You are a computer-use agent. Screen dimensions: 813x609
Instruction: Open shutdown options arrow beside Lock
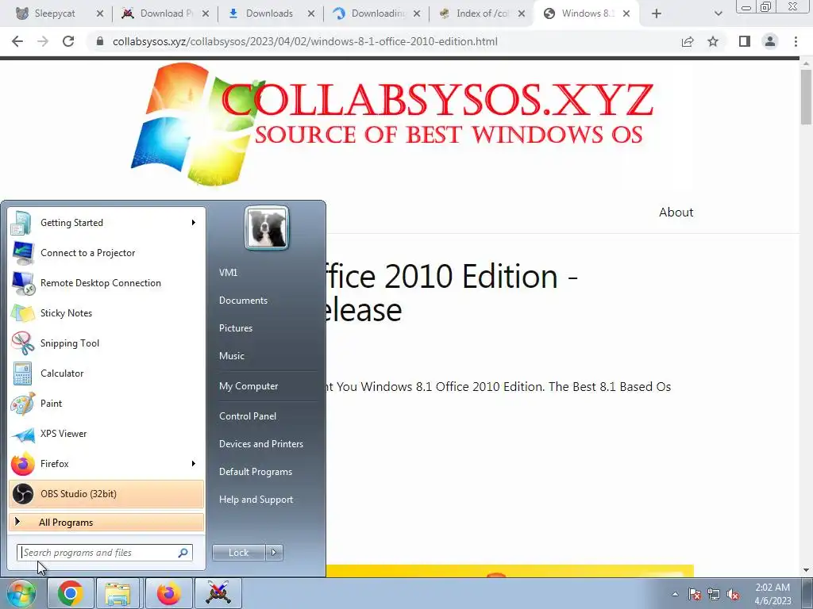pos(274,553)
